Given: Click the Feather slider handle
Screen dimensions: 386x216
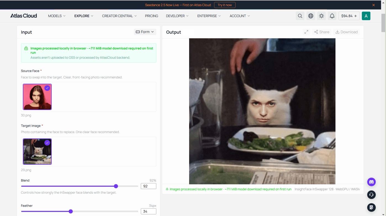Looking at the screenshot, I should (71, 211).
